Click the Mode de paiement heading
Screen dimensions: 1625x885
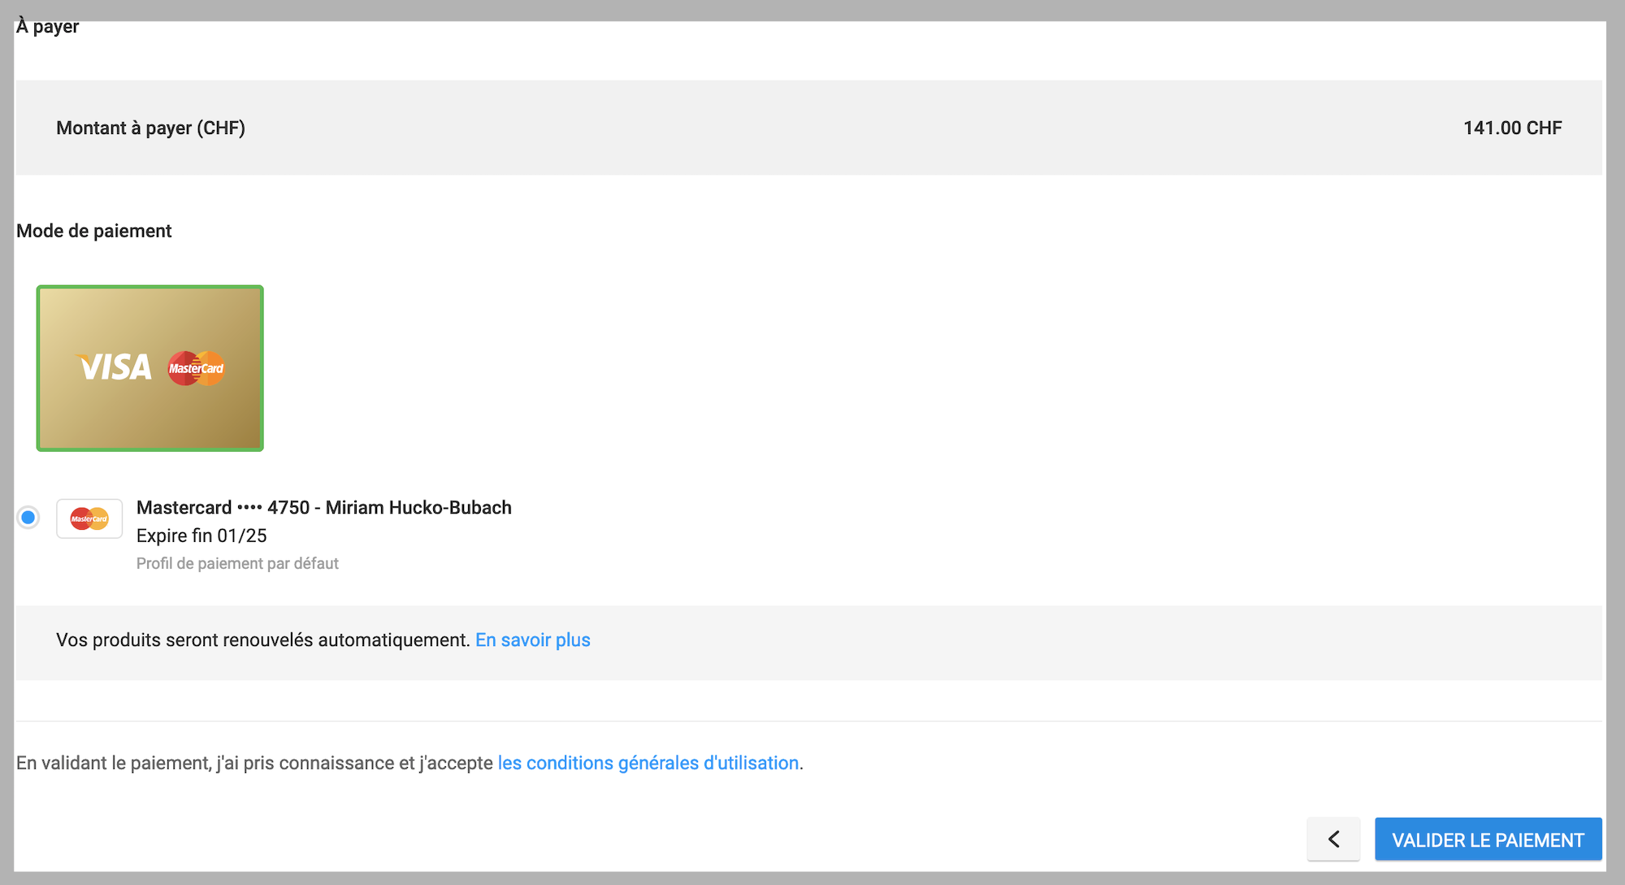click(93, 231)
